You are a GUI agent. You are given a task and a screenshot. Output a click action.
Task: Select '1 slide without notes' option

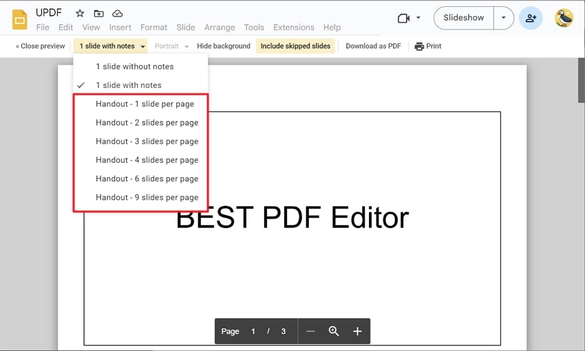pyautogui.click(x=140, y=67)
